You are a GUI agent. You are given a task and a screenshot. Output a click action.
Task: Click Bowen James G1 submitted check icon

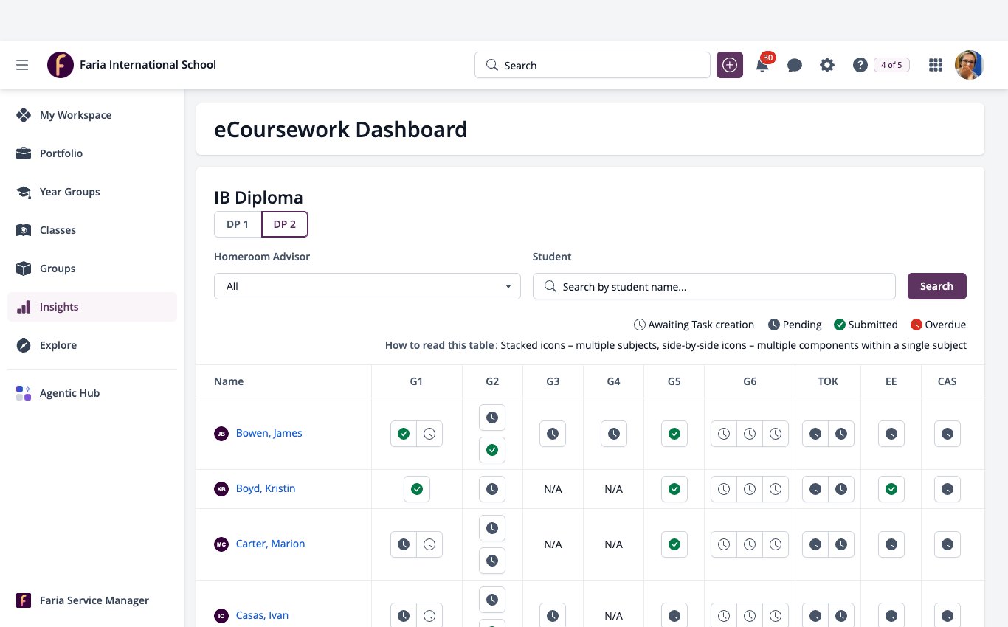(x=404, y=434)
